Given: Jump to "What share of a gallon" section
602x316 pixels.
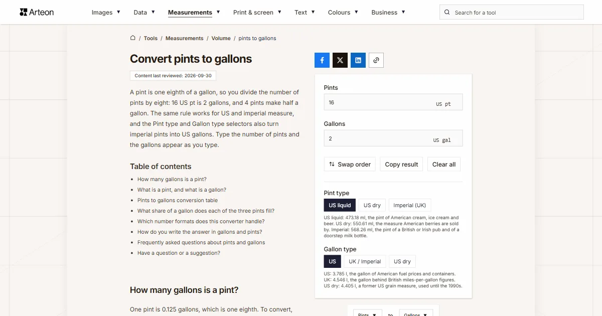Looking at the screenshot, I should pyautogui.click(x=206, y=211).
